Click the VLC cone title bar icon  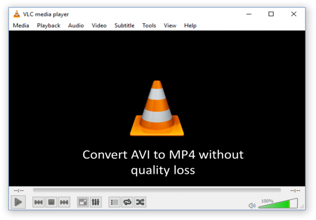pyautogui.click(x=16, y=14)
